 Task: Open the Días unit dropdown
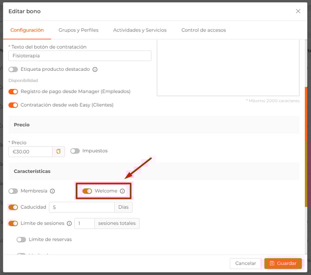pos(123,207)
